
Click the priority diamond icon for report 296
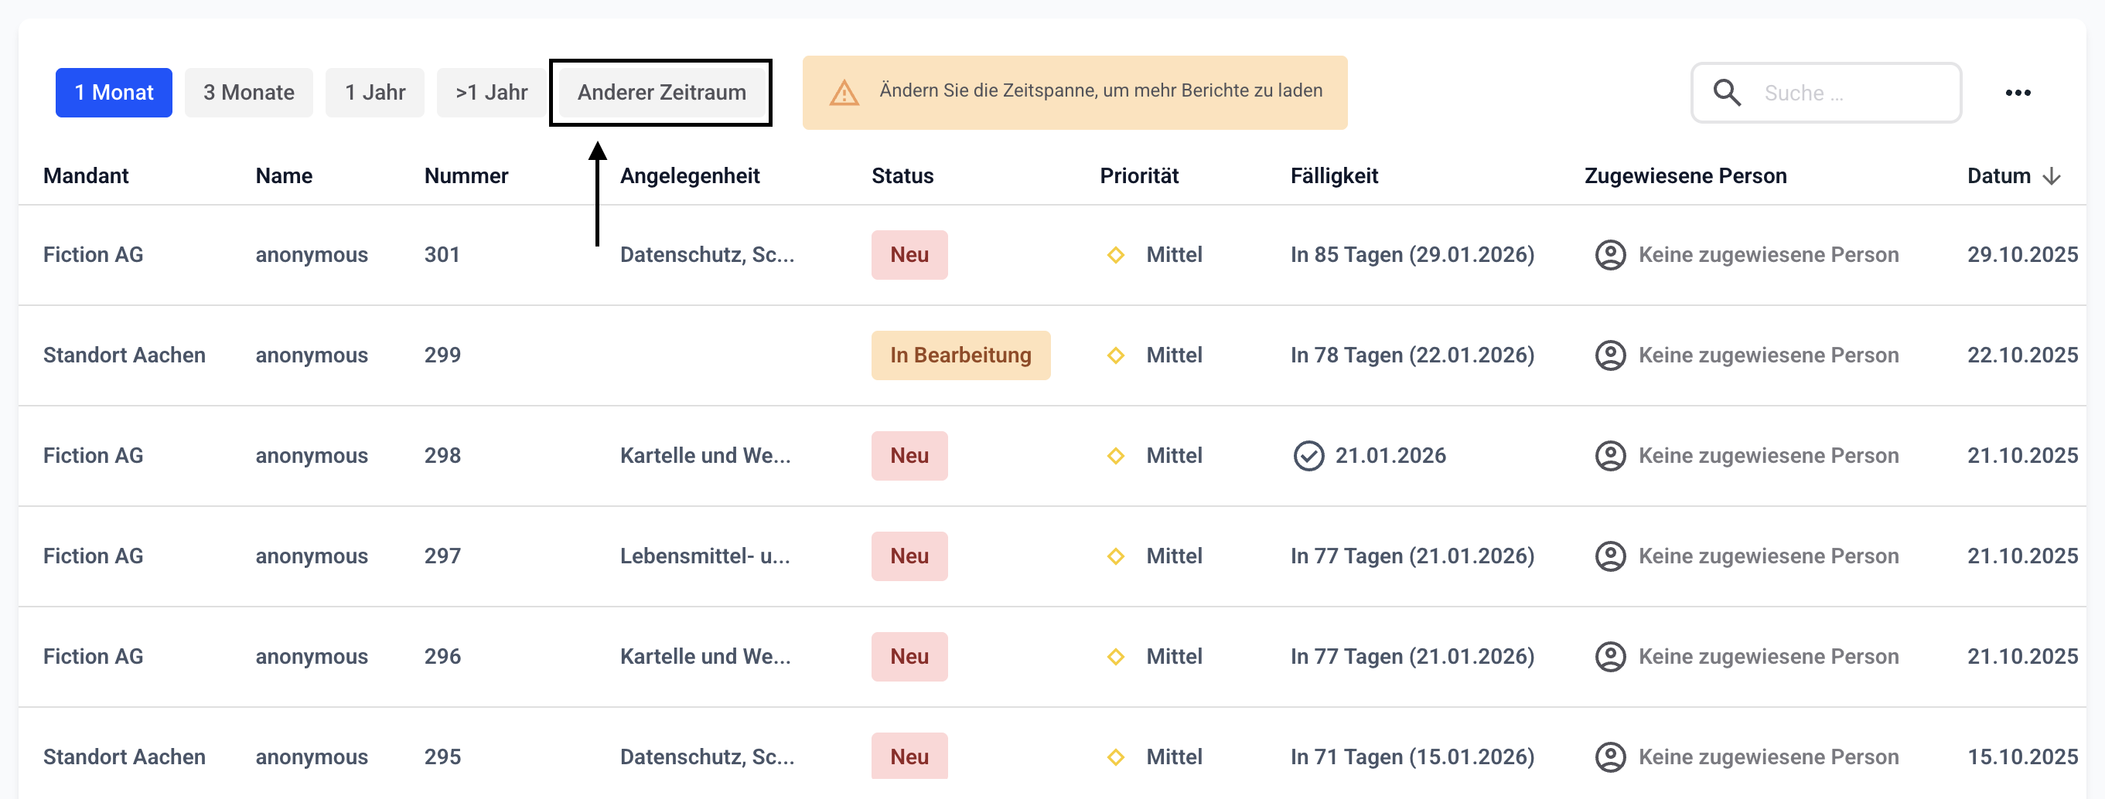[x=1115, y=657]
